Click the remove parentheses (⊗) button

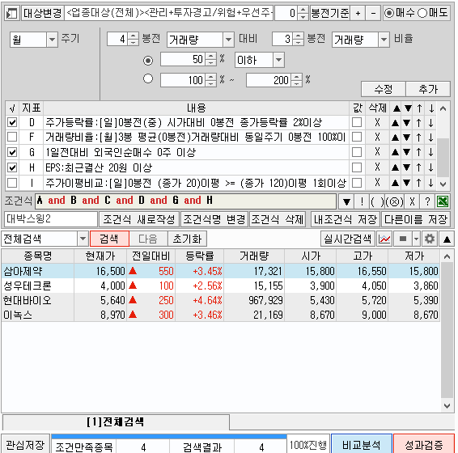(394, 201)
